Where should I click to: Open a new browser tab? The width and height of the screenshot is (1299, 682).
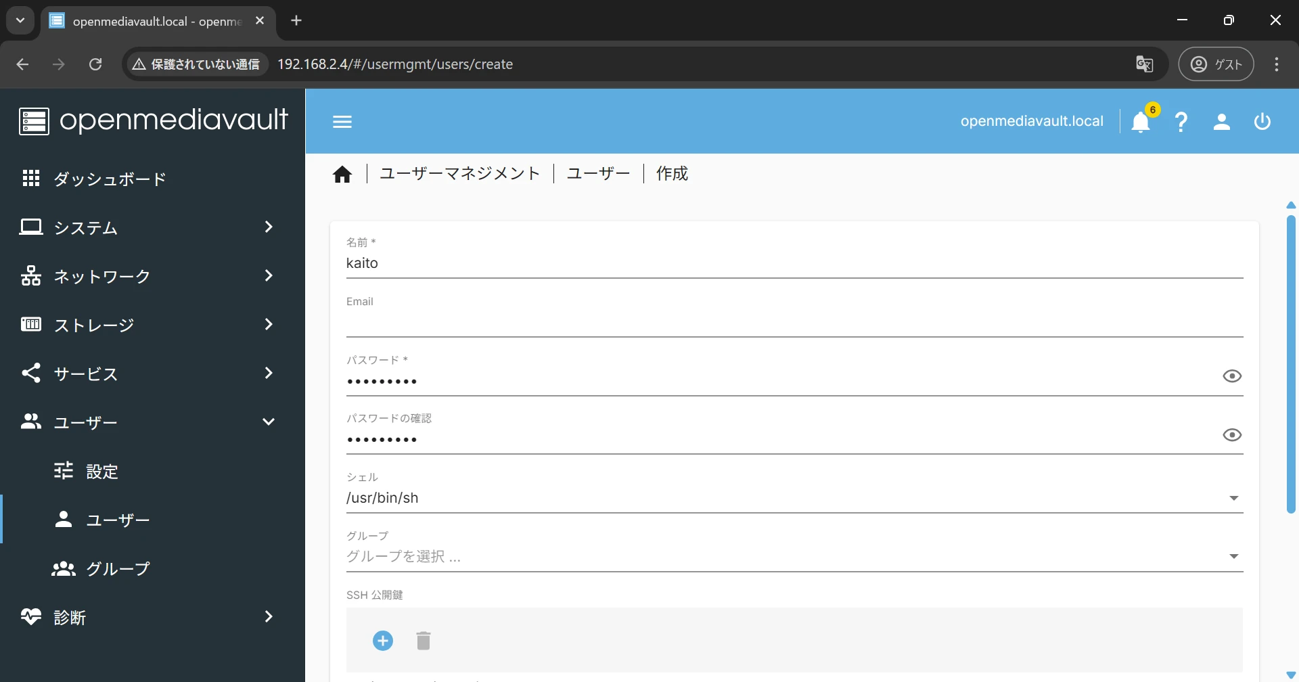(296, 20)
